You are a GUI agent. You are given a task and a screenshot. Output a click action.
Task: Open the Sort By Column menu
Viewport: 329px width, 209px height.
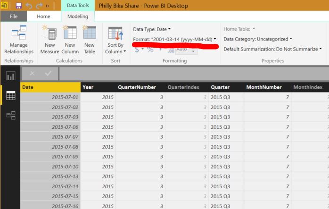click(x=115, y=40)
